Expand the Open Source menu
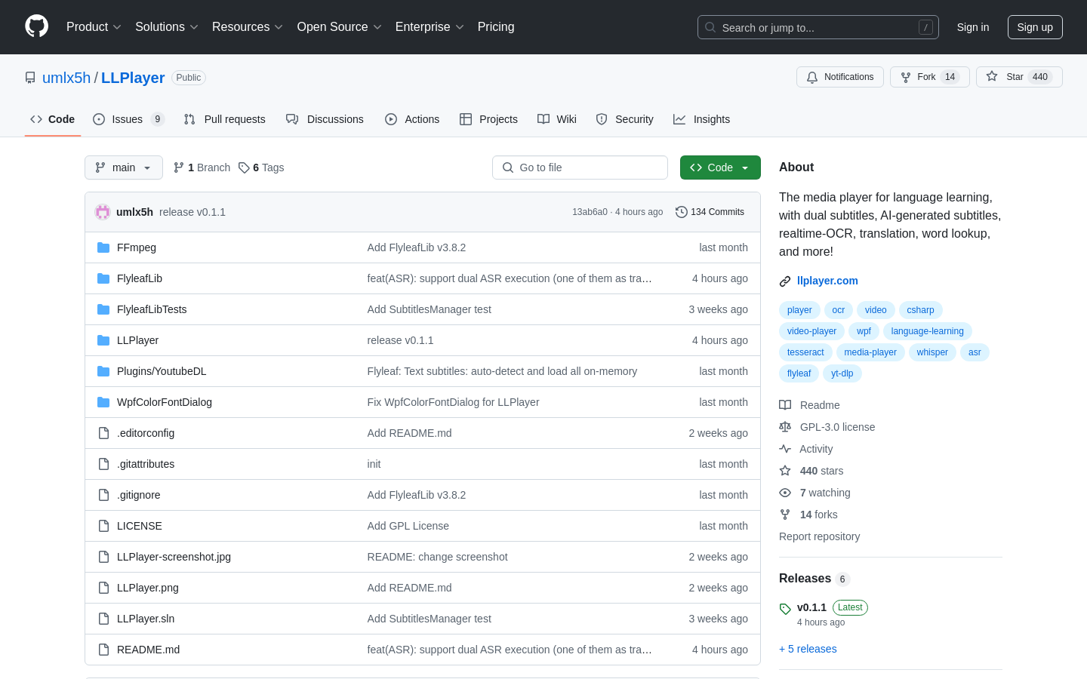This screenshot has height=679, width=1087. 340,27
